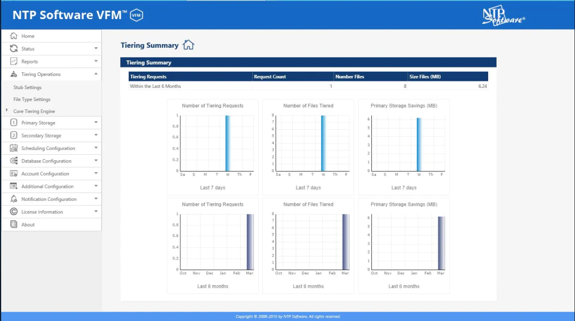Image resolution: width=575 pixels, height=321 pixels.
Task: Click the Scheduling Configuration calendar icon
Action: click(x=14, y=148)
